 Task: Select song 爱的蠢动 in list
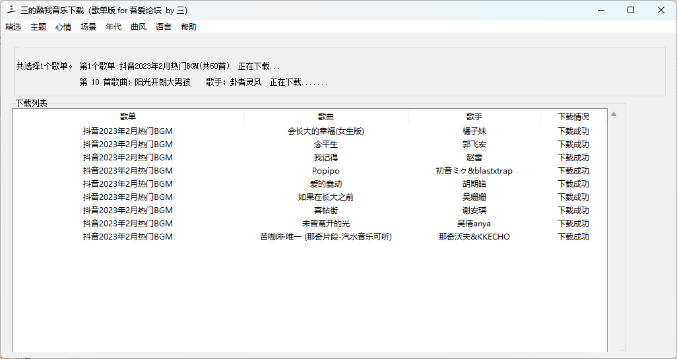click(326, 183)
